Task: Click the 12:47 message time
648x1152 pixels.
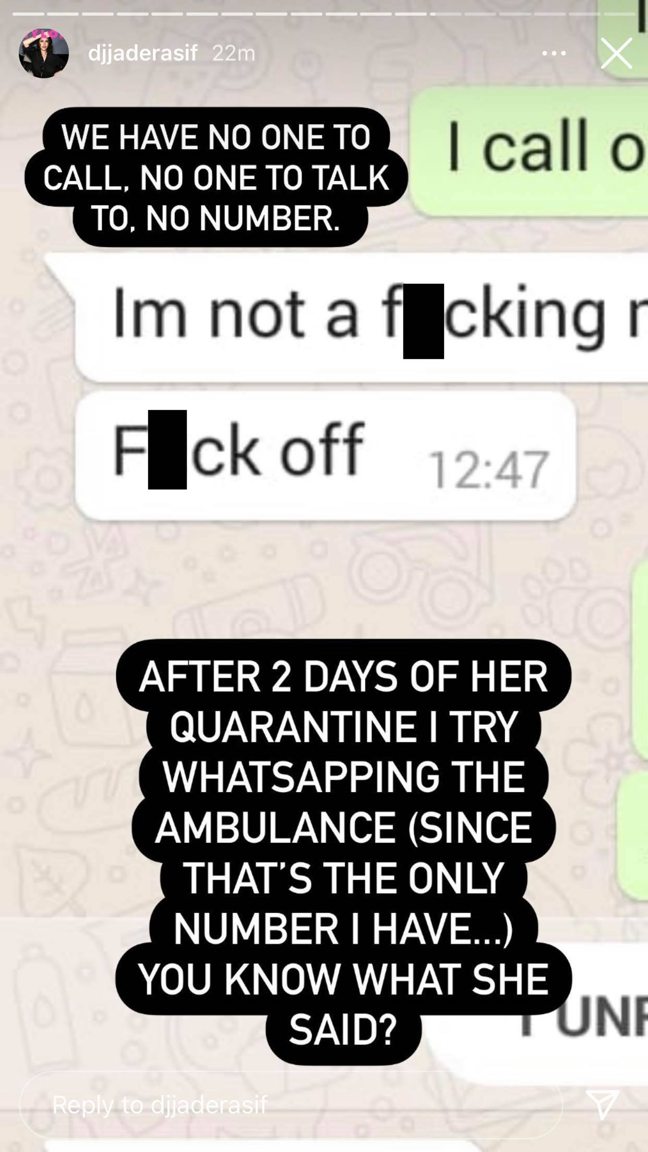Action: (x=488, y=470)
